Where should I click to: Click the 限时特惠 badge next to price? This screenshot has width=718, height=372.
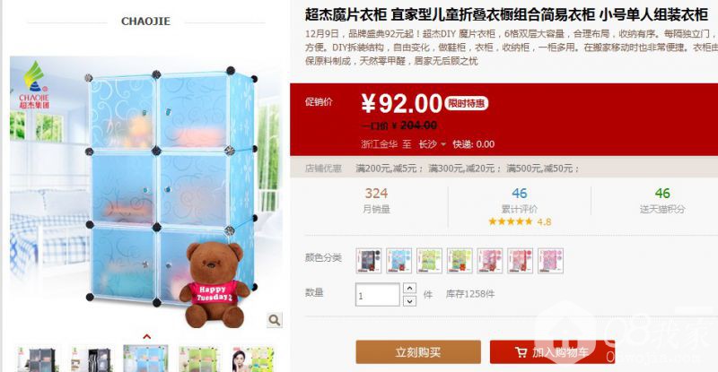[x=466, y=103]
